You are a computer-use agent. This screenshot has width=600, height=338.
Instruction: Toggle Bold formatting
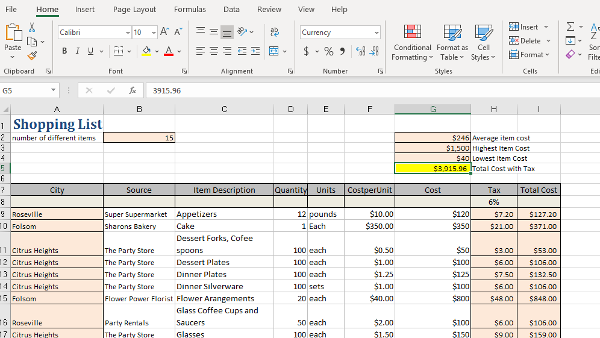tap(64, 51)
